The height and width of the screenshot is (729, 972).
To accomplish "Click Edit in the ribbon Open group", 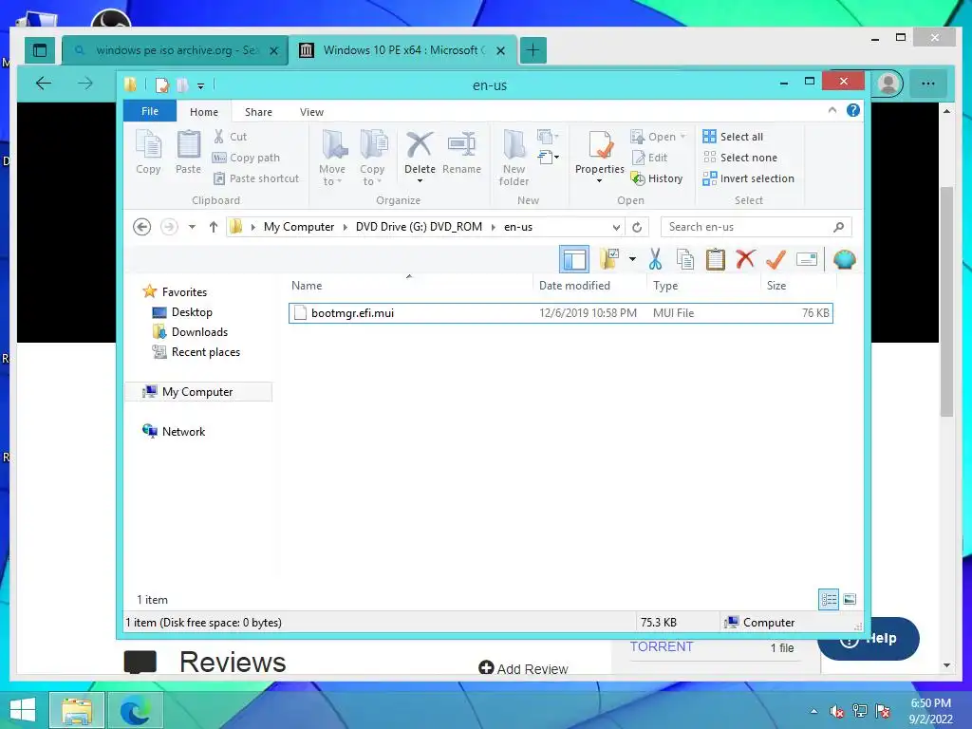I will [649, 158].
